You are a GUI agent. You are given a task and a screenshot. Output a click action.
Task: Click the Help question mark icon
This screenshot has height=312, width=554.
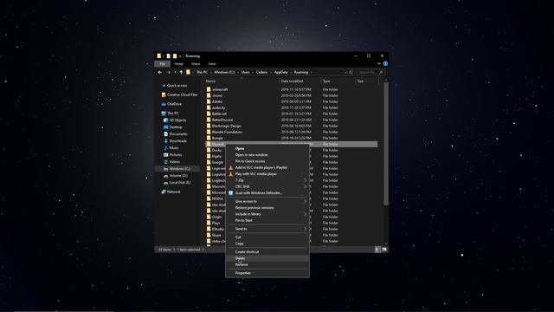coord(385,63)
